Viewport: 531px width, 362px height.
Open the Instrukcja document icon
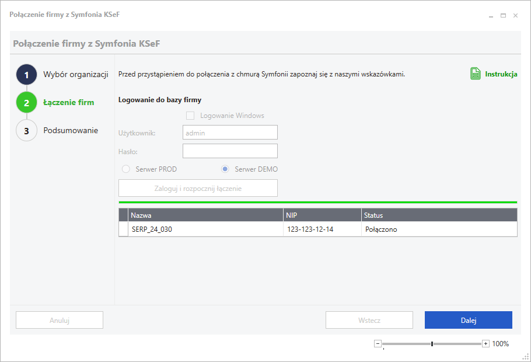[475, 74]
